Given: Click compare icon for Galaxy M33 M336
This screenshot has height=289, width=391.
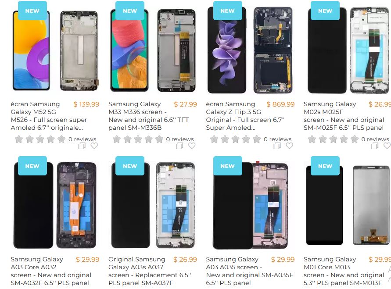Looking at the screenshot, I should [179, 146].
